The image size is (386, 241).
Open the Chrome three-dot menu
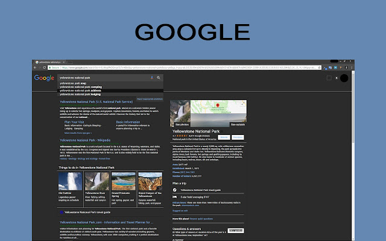tap(352, 67)
